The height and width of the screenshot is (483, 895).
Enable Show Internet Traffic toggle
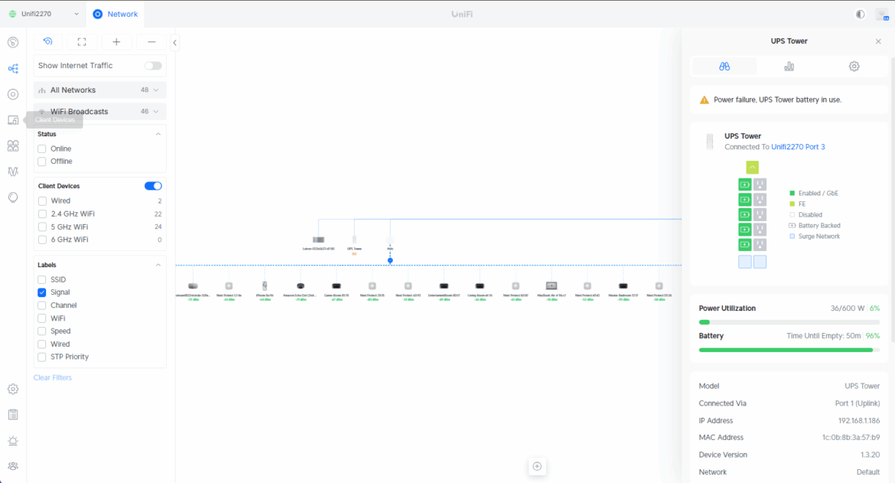coord(153,66)
